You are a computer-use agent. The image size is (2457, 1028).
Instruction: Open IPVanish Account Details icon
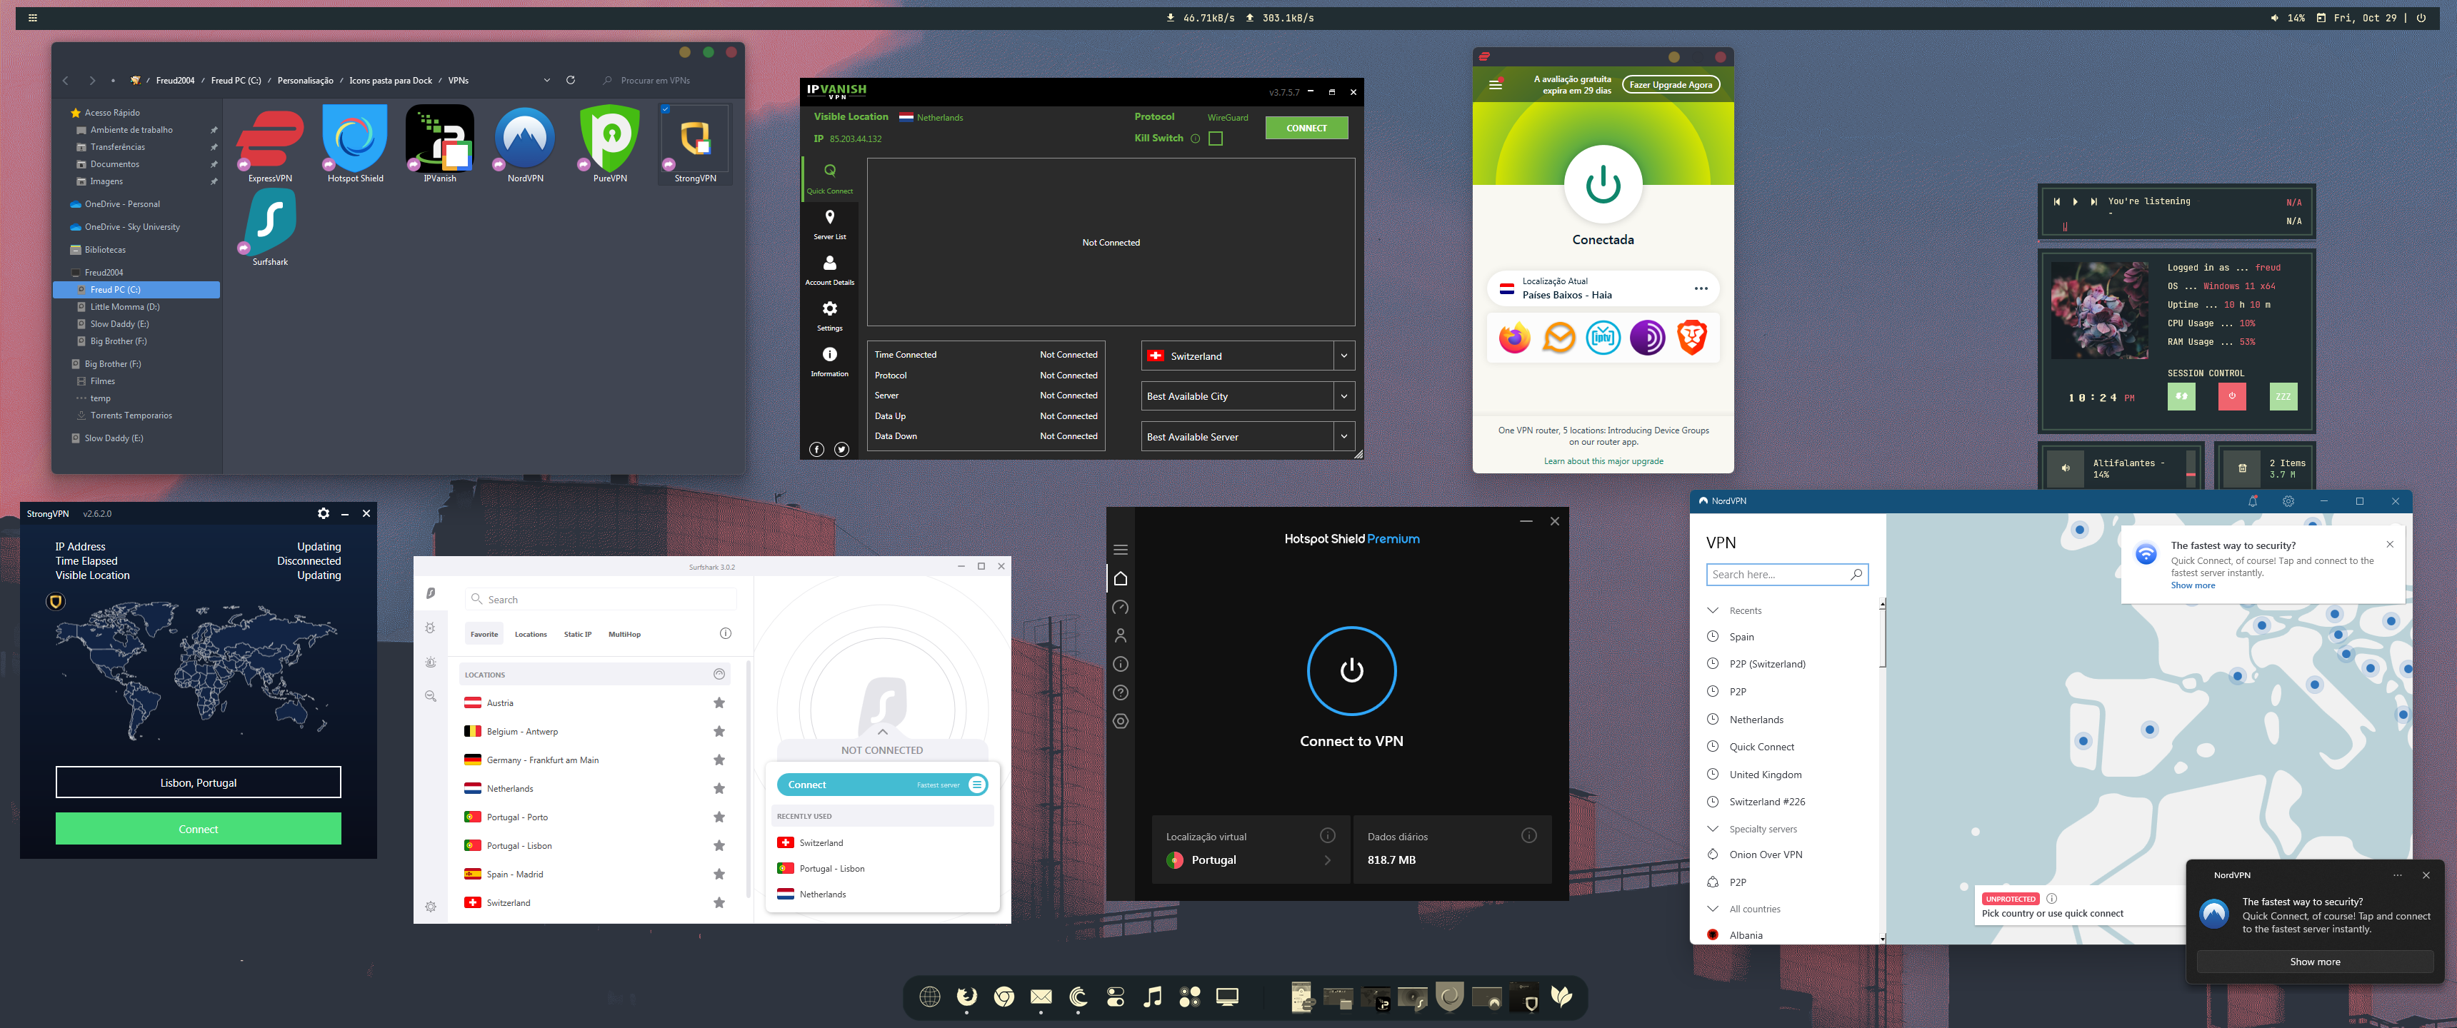point(829,268)
